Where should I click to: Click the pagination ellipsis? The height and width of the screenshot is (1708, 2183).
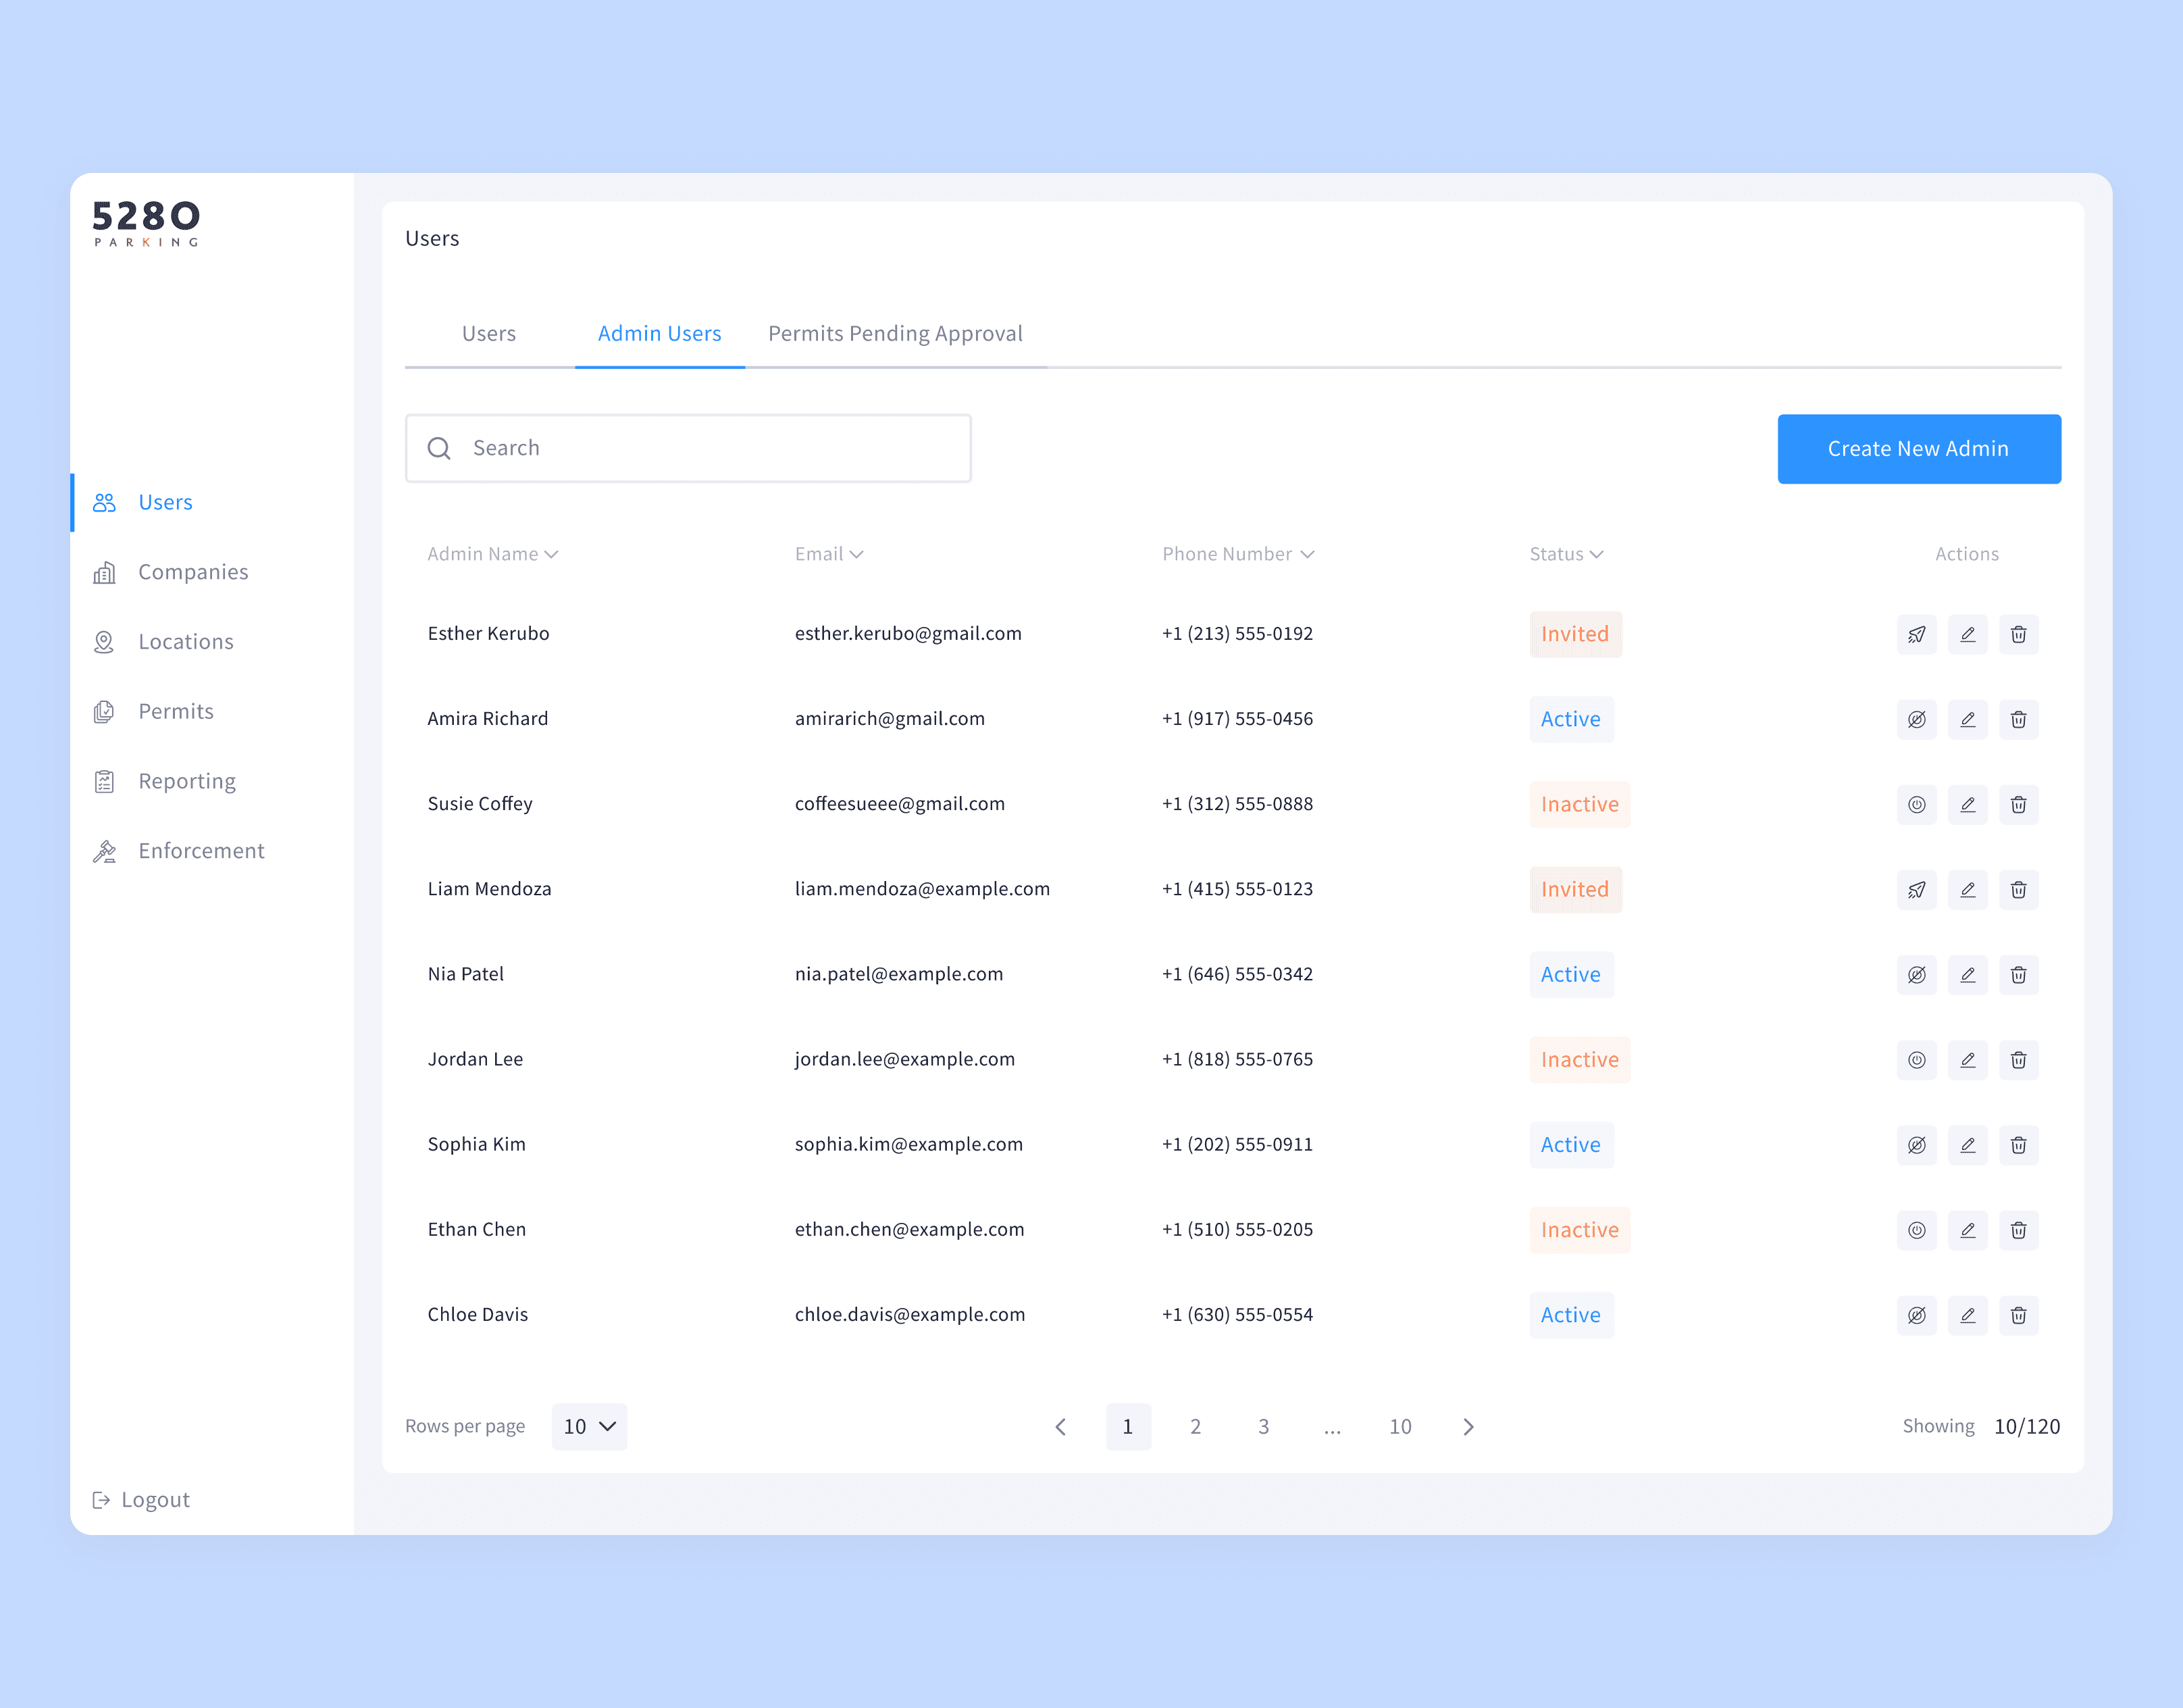tap(1331, 1430)
